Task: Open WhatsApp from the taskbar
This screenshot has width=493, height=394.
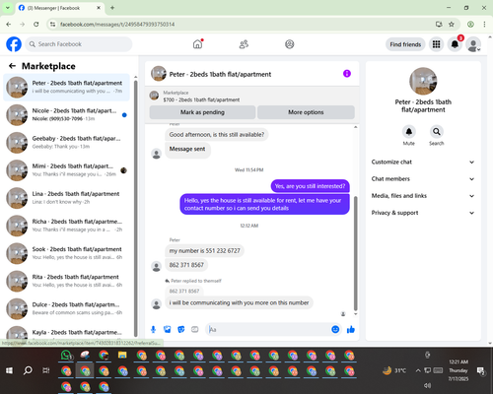Action: [66, 355]
